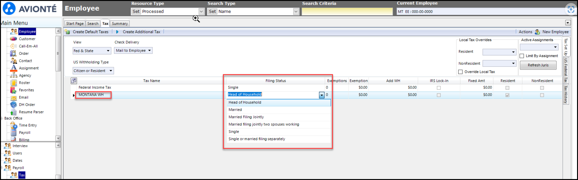Select the Tax tab
Image resolution: width=578 pixels, height=180 pixels.
(105, 23)
